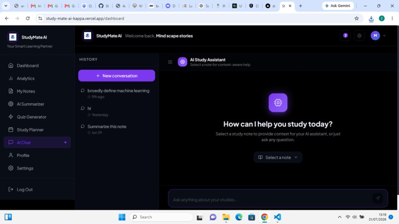Click the send message arrow icon
399x224 pixels.
pyautogui.click(x=378, y=198)
